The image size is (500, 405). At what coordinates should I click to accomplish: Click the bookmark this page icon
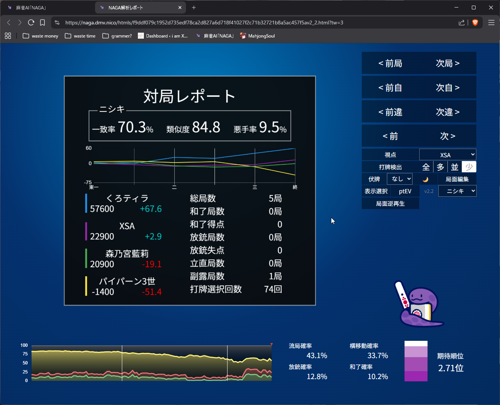[42, 23]
